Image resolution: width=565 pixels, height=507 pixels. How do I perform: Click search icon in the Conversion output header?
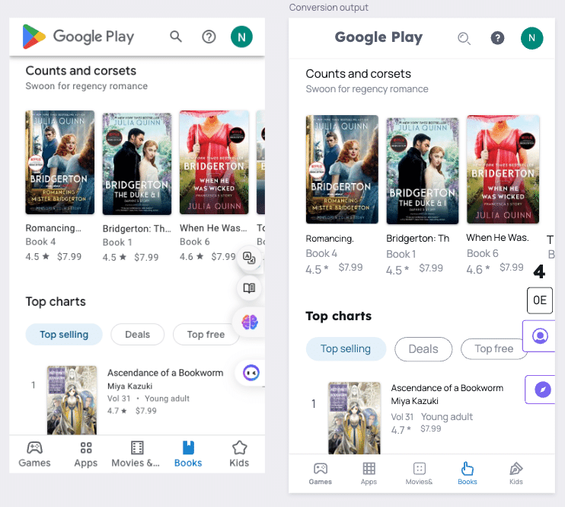coord(464,38)
